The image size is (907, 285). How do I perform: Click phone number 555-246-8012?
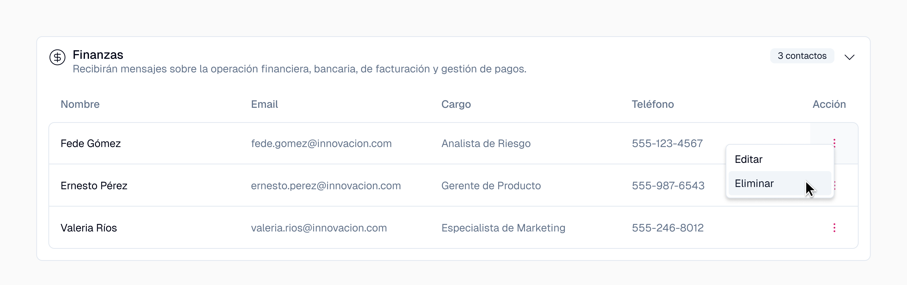pos(668,228)
